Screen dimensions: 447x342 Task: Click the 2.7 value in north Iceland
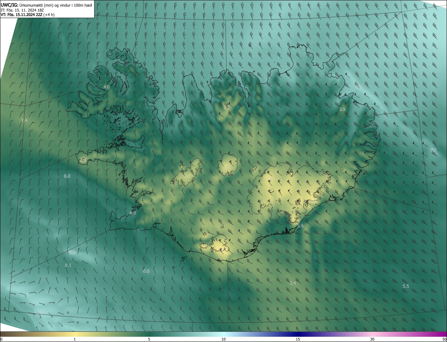click(226, 107)
